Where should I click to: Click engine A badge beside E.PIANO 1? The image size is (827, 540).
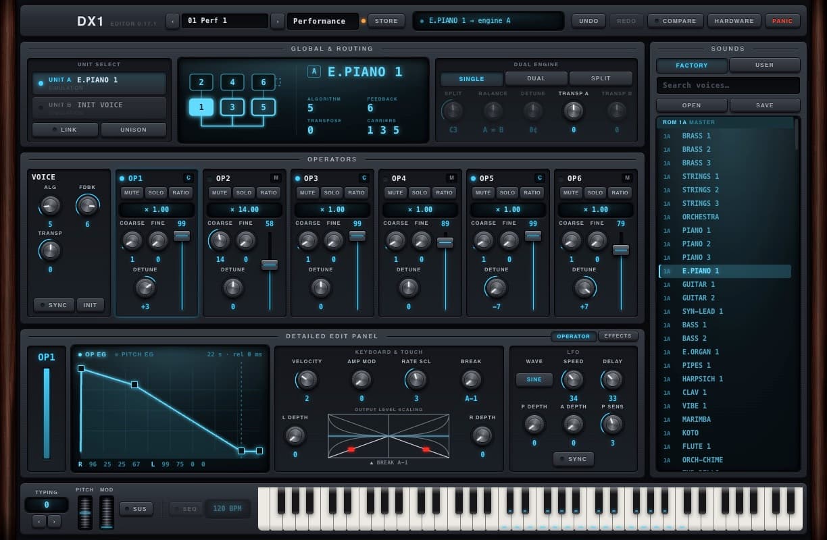(314, 72)
